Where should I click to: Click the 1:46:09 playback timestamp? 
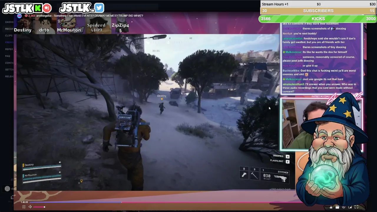pyautogui.click(x=24, y=202)
